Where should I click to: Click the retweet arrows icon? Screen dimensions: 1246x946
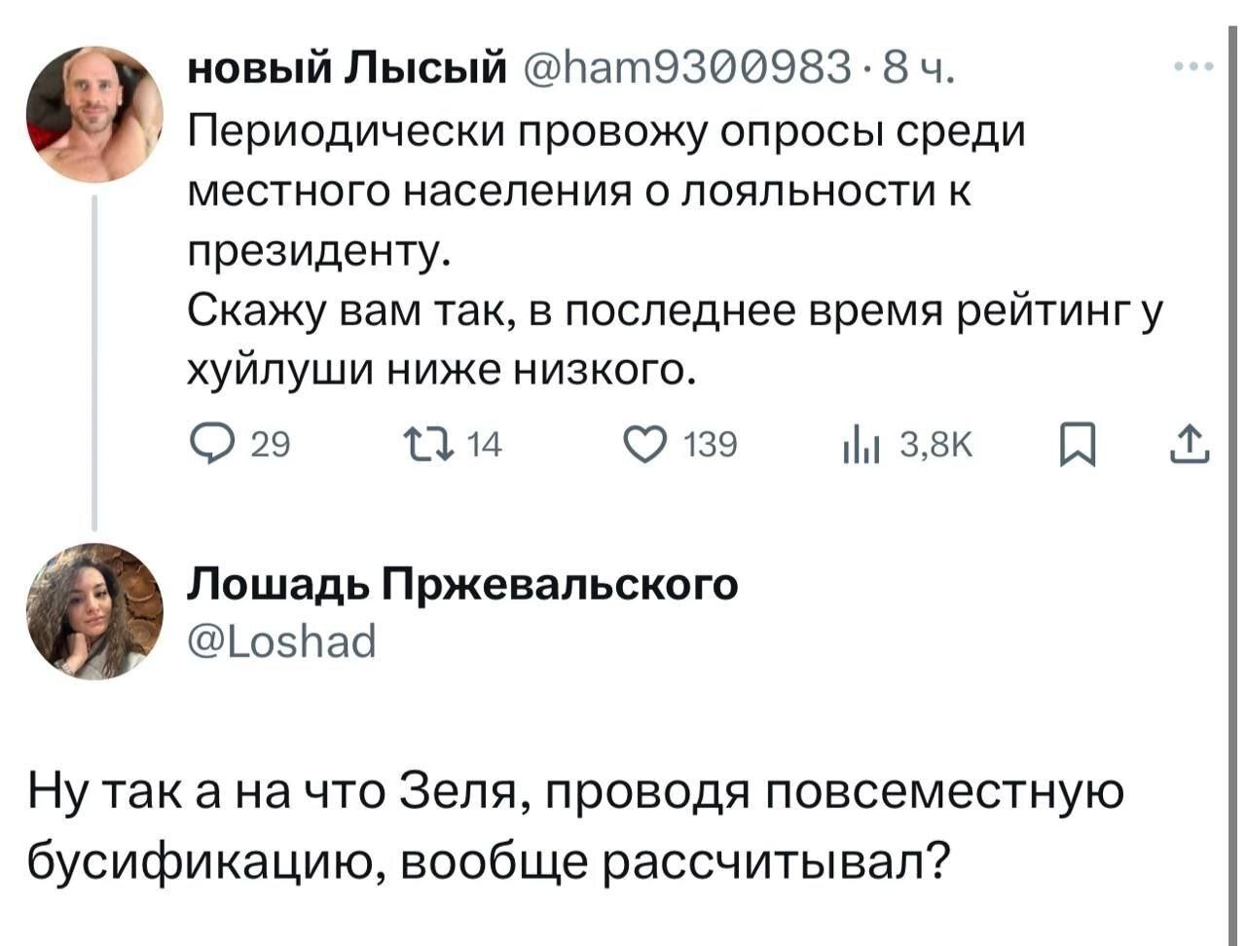pos(434,446)
